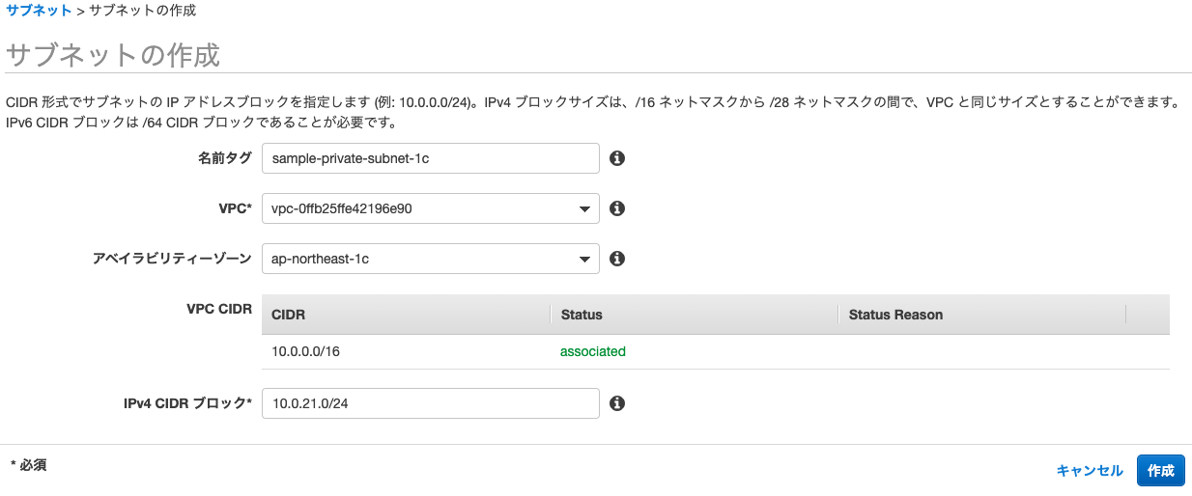Click the Status Reason column header
Screen dimensions: 1192x496
tap(895, 315)
